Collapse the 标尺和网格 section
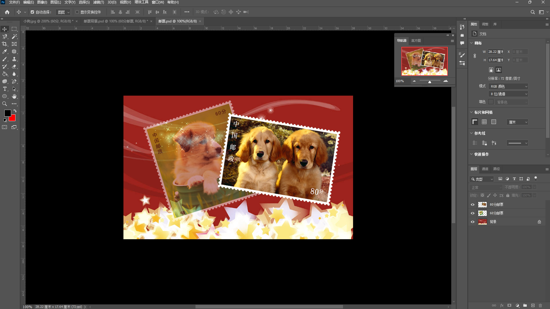 471,112
